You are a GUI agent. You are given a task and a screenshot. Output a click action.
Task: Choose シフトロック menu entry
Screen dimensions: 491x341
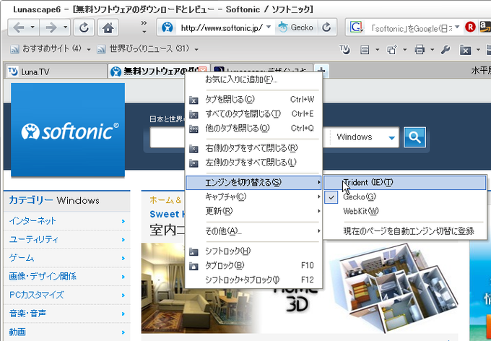253,251
